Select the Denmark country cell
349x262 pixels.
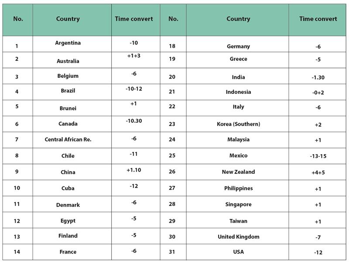[68, 205]
